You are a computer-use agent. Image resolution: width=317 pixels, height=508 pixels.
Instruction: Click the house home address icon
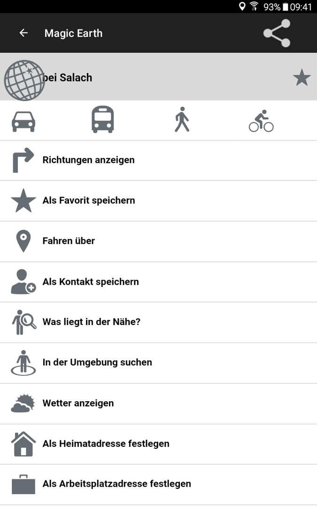click(23, 444)
